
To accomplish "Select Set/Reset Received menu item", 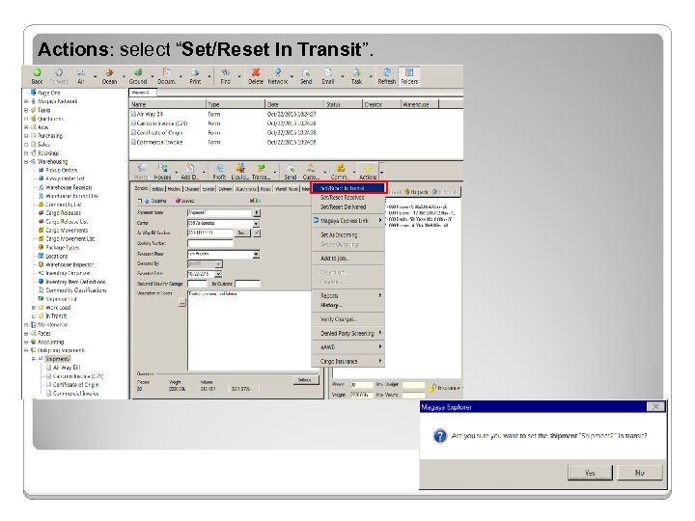I will 347,198.
